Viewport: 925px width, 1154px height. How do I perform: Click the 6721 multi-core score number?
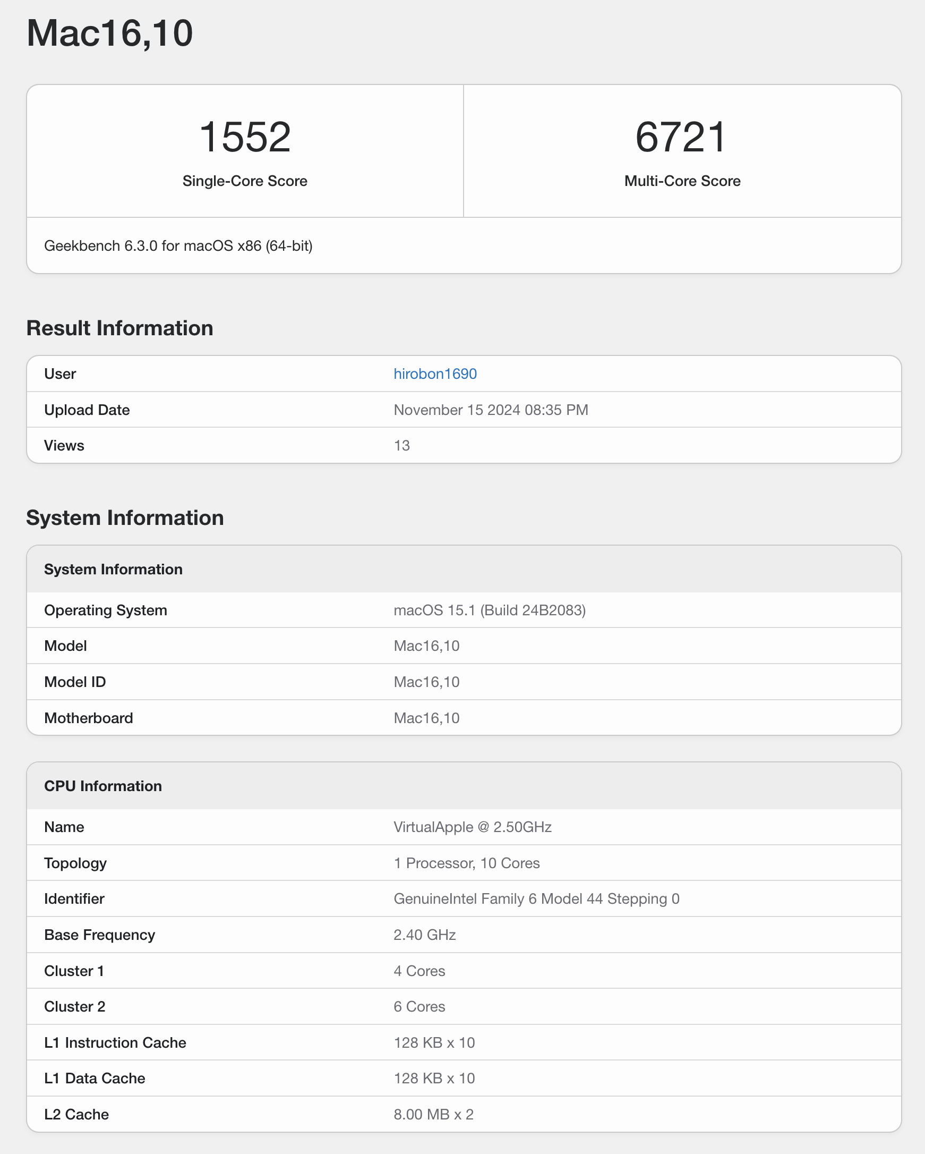pyautogui.click(x=681, y=137)
